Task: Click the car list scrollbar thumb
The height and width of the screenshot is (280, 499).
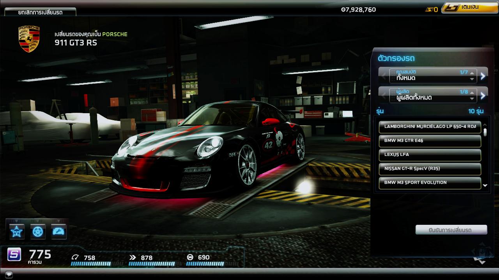Action: point(485,132)
